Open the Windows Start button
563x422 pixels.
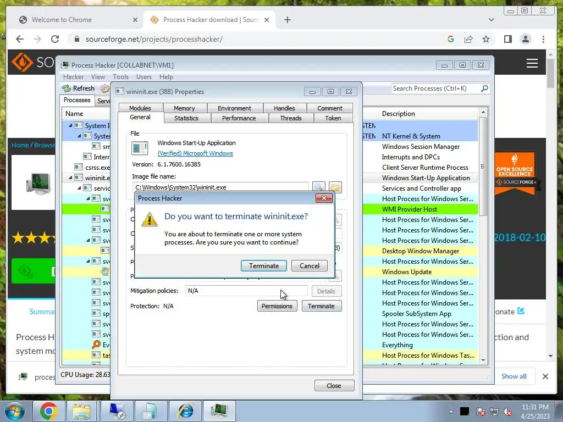tap(15, 411)
